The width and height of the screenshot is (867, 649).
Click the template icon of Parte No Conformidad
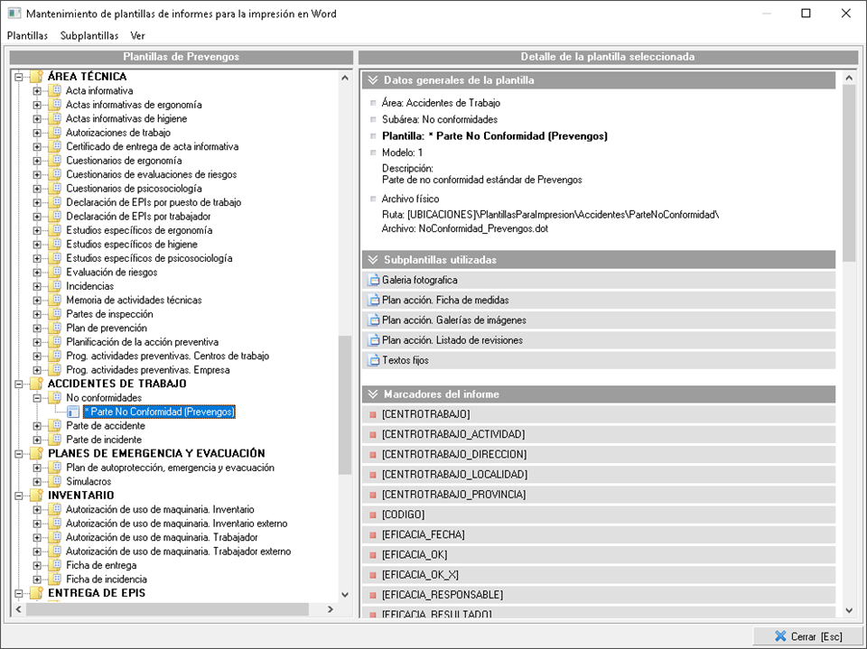[x=73, y=412]
